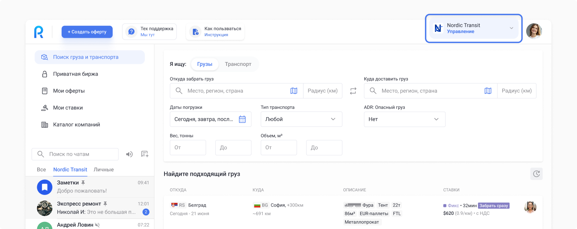Image resolution: width=577 pixels, height=229 pixels.
Task: Click the R logo in header
Action: coord(39,32)
